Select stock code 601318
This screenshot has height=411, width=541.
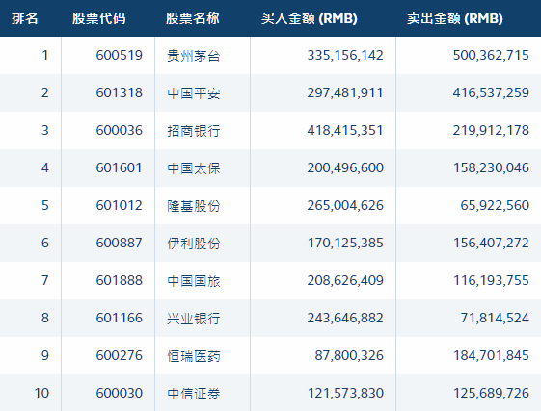pyautogui.click(x=120, y=92)
